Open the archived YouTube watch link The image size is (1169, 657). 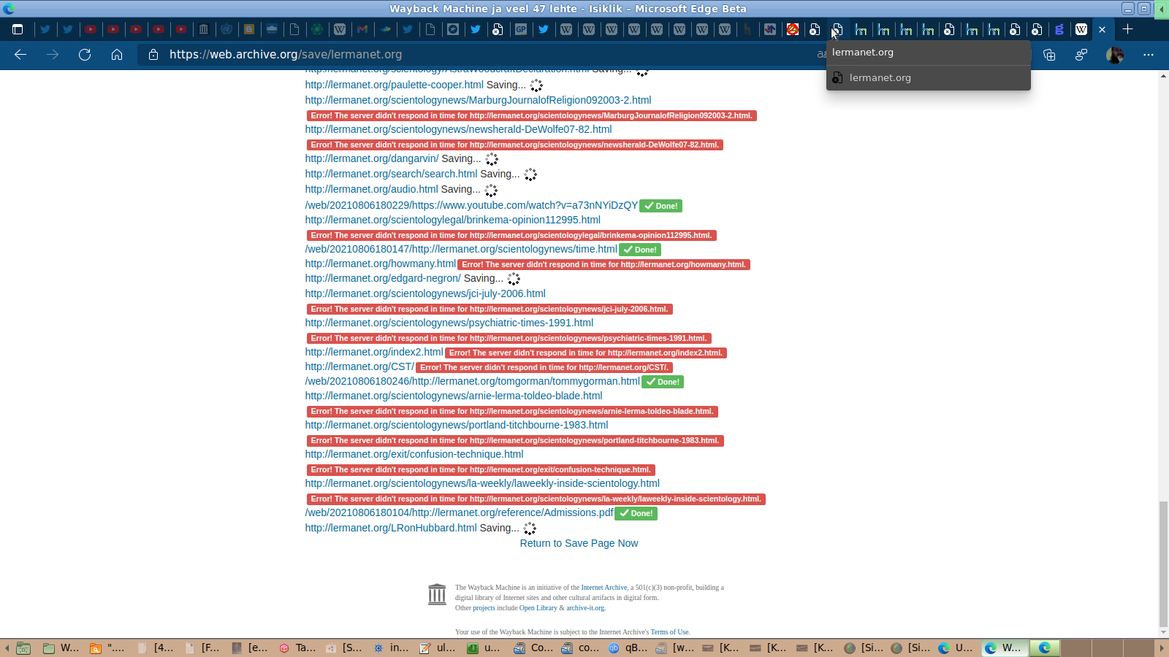471,205
